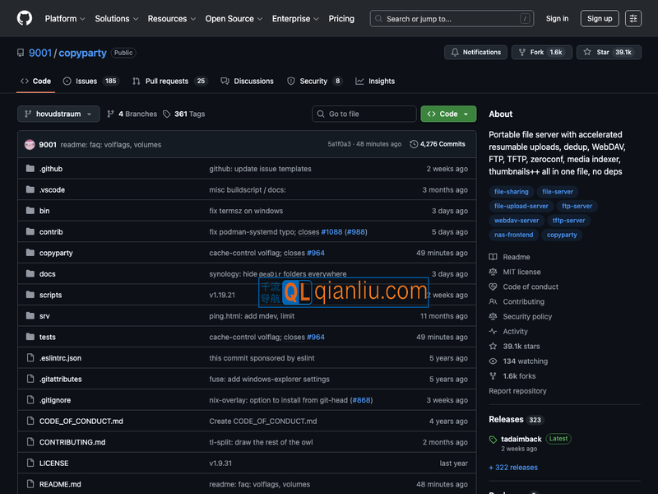Expand the green Code dropdown button
The height and width of the screenshot is (494, 658).
448,114
